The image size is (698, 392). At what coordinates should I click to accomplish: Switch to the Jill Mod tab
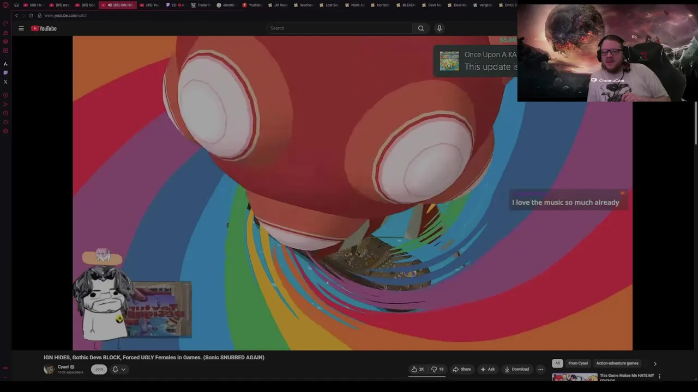[x=278, y=5]
